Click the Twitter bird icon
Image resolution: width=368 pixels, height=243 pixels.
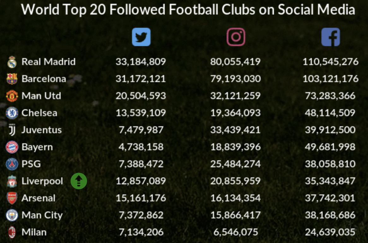141,37
